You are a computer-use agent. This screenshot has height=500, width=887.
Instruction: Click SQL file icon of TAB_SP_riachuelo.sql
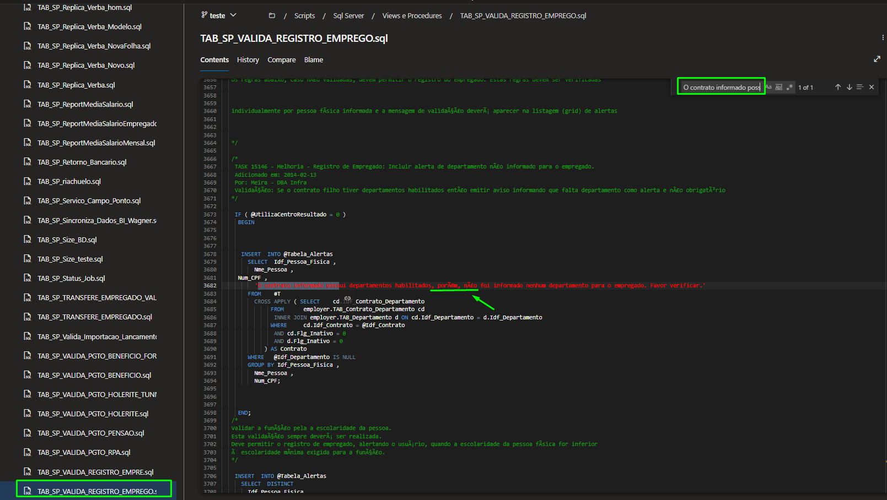click(x=28, y=181)
